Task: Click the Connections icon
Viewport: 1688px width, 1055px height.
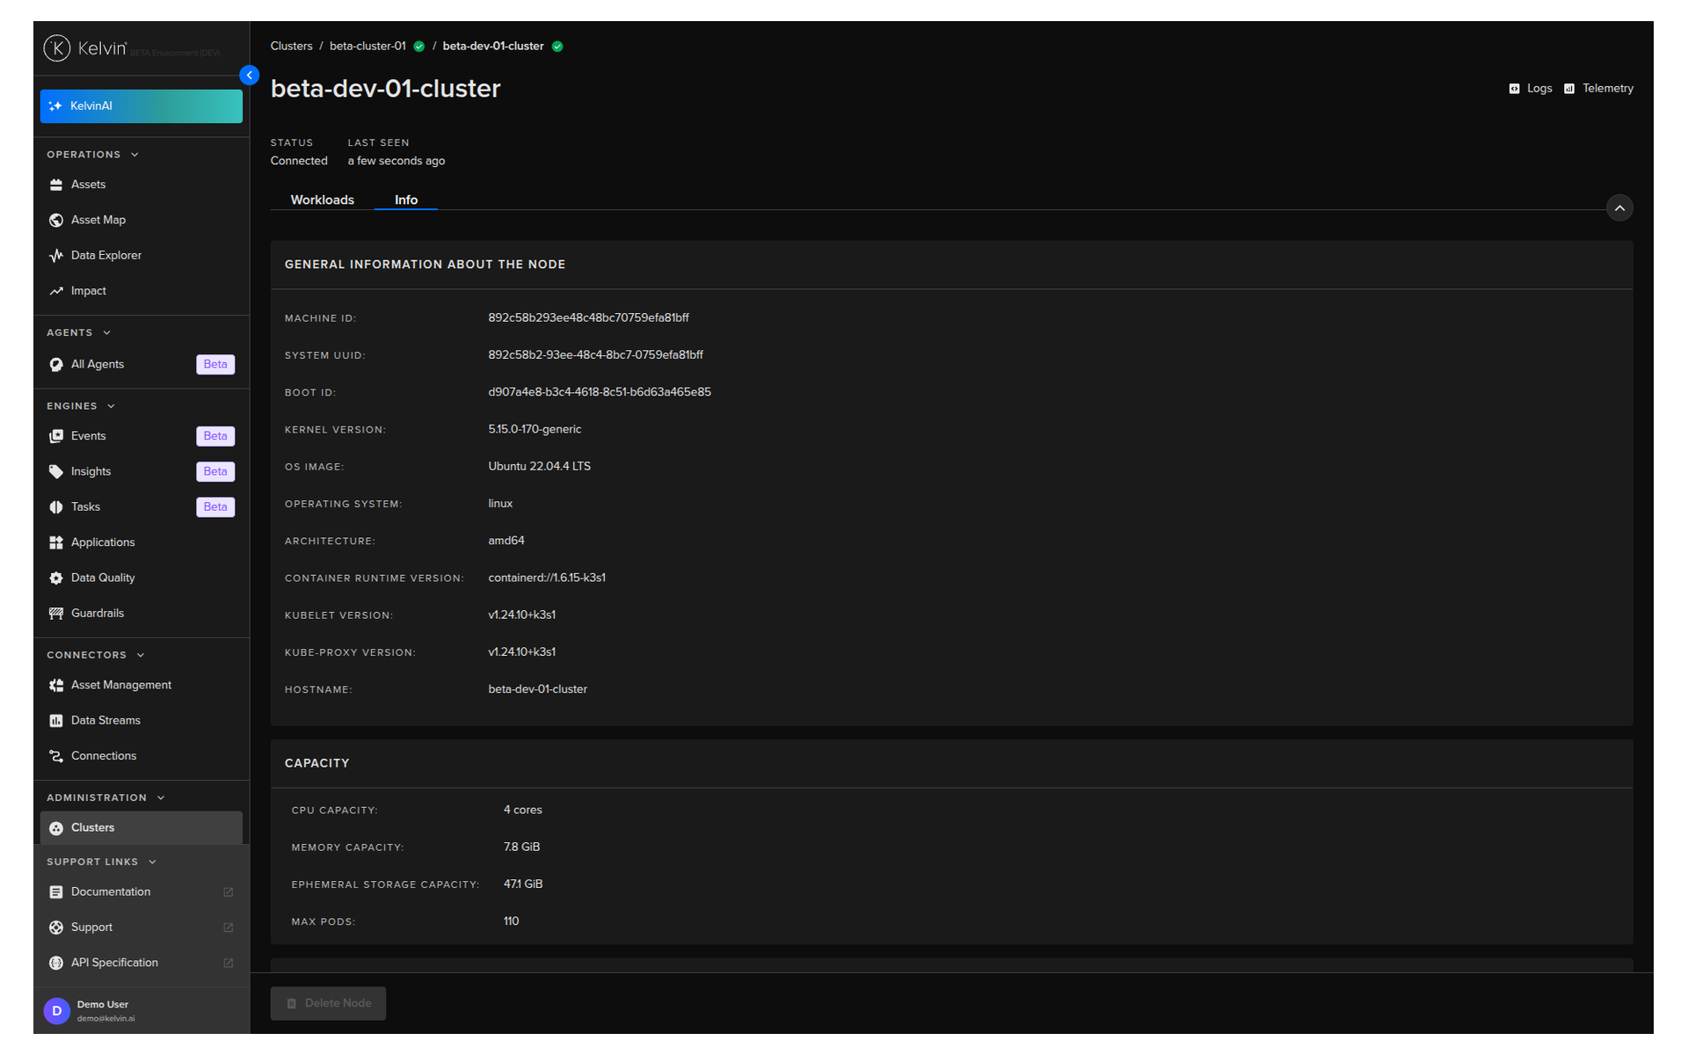Action: coord(56,756)
